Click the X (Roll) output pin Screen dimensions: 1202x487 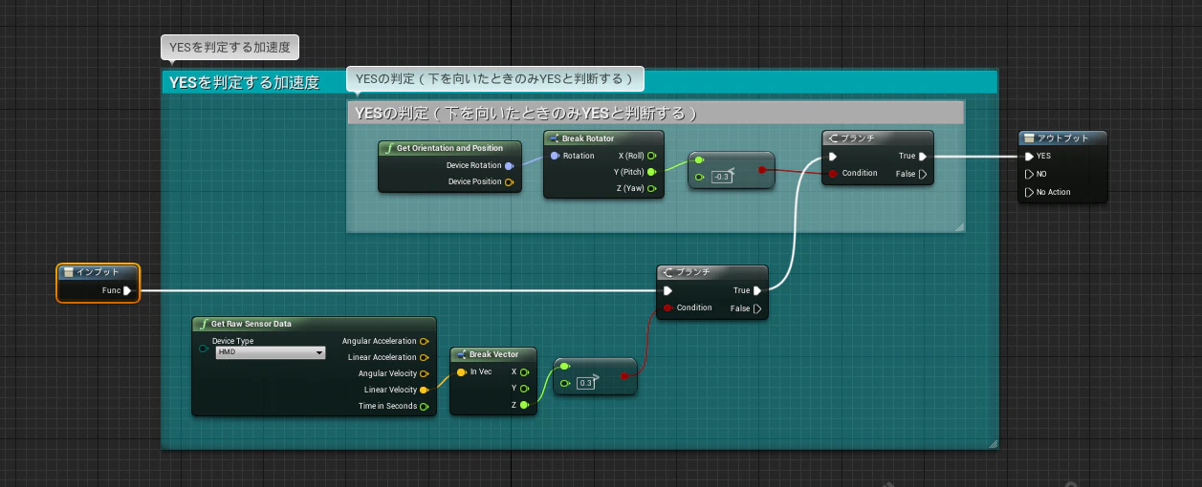651,156
